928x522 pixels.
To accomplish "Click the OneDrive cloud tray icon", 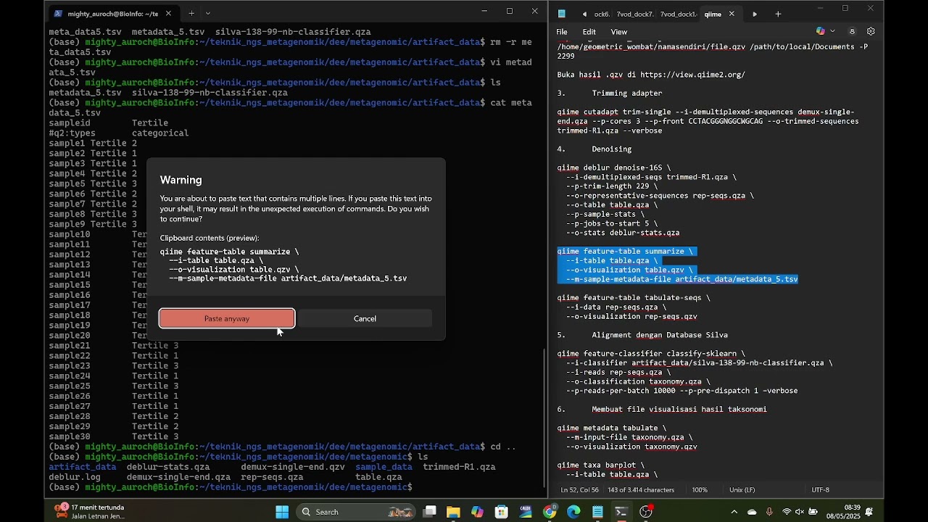I will pos(752,512).
